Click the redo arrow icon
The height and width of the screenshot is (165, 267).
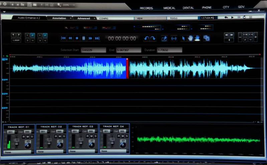(153, 38)
